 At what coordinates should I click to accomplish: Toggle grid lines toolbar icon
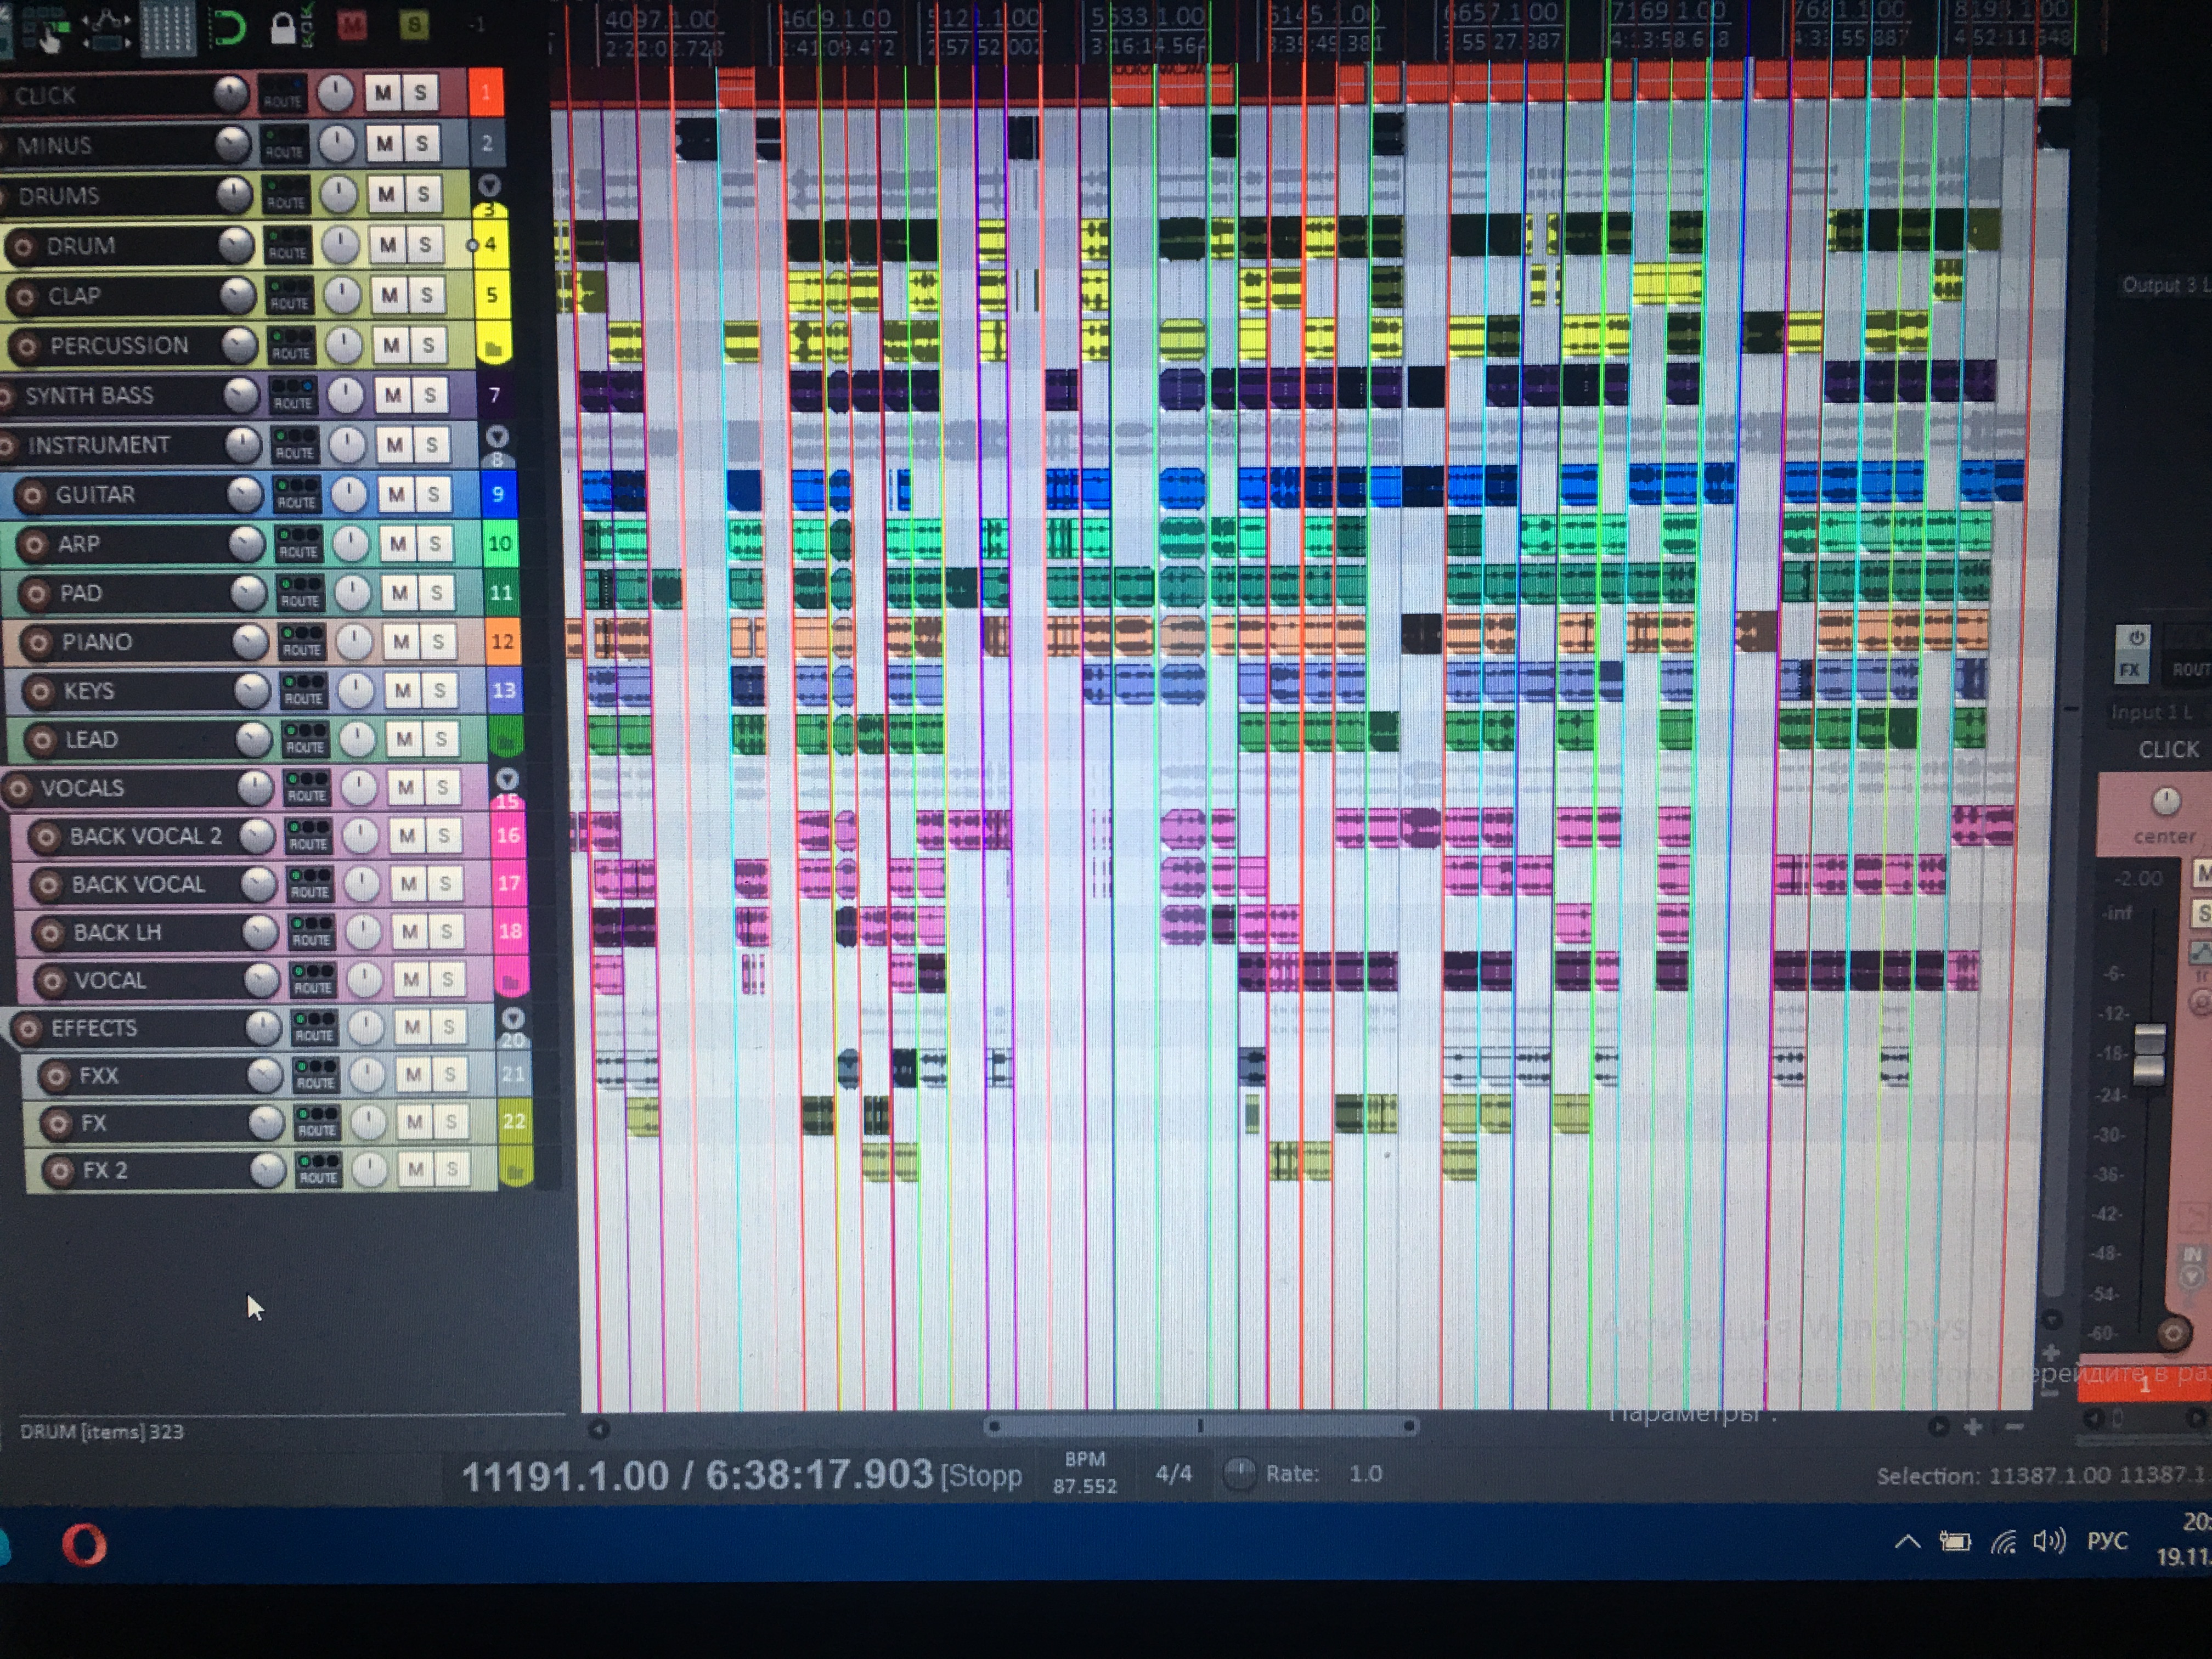[x=167, y=27]
